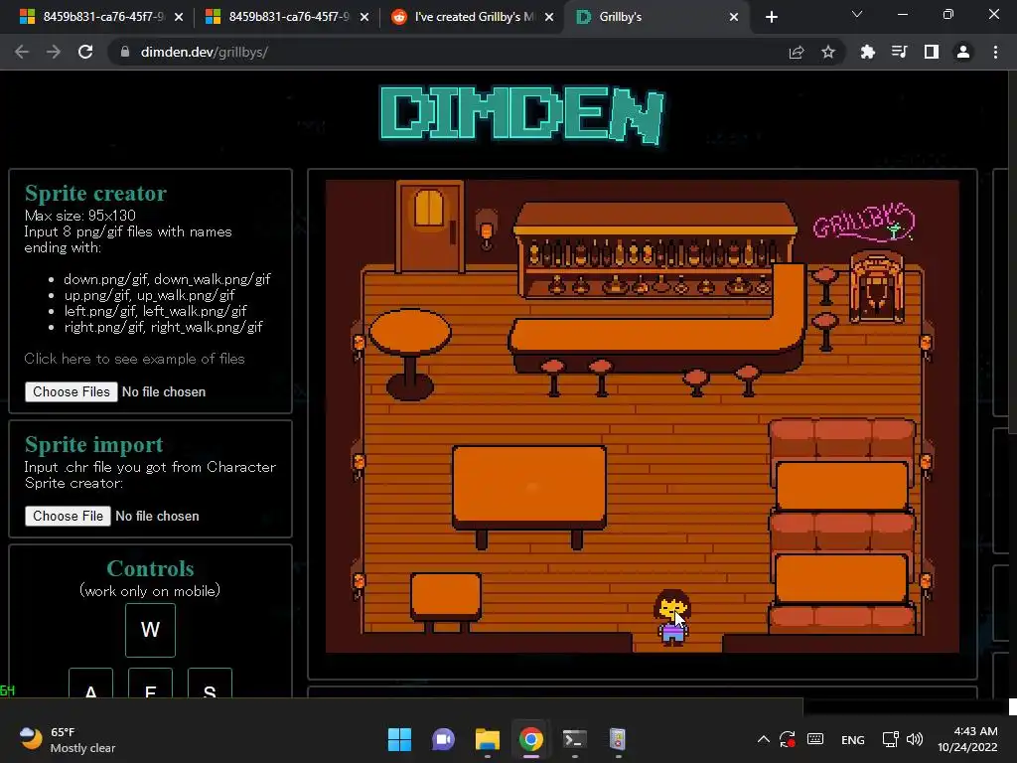Image resolution: width=1017 pixels, height=763 pixels.
Task: Open the media control playlist icon
Action: coord(899,52)
